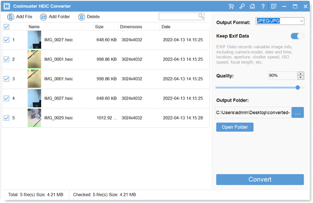Click file name IMG_0029.heic

[x=59, y=118]
